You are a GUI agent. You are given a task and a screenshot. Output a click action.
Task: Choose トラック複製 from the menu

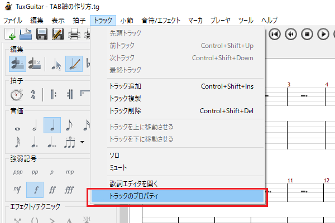[x=178, y=99]
